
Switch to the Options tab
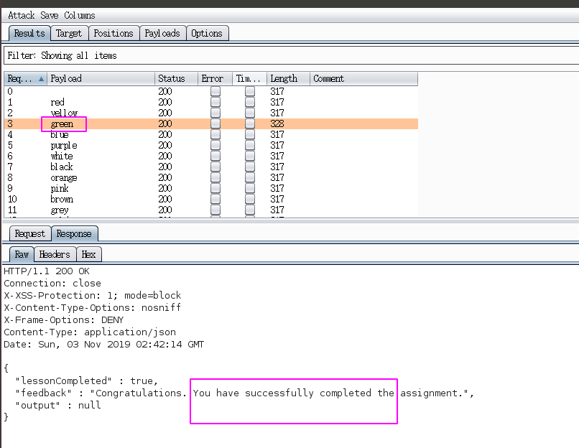click(207, 33)
